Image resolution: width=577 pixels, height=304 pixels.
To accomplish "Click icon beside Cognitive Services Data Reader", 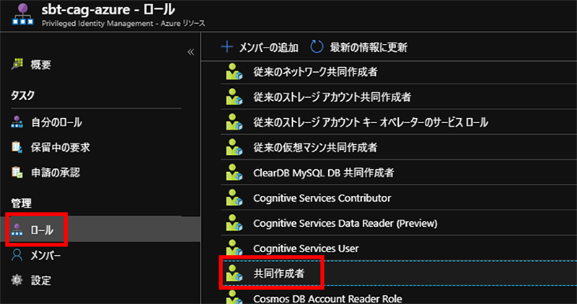I will pos(234,223).
